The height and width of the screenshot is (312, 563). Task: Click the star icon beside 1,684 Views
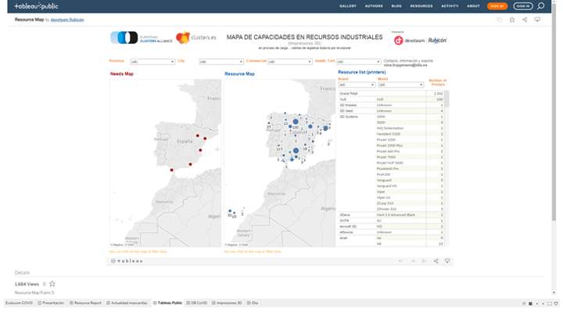click(52, 284)
